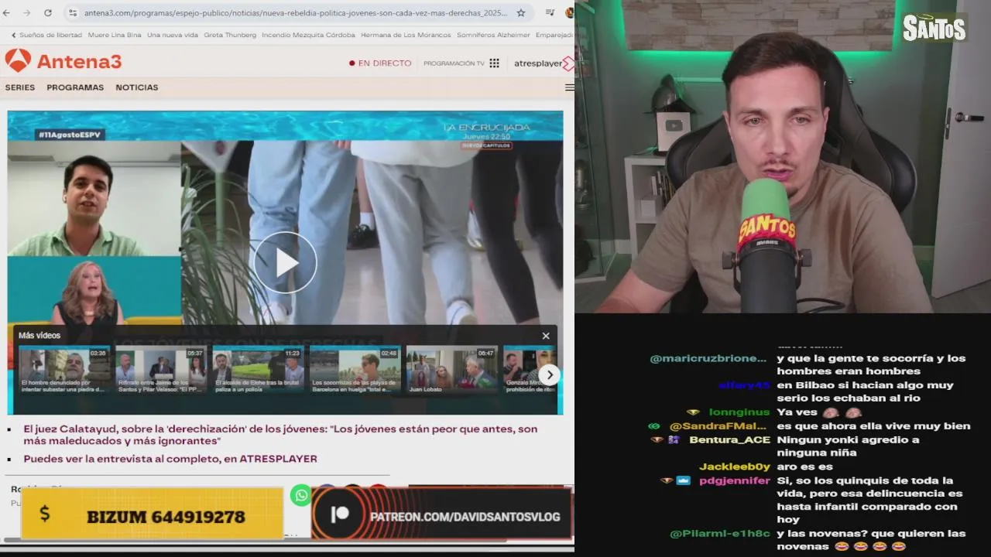
Task: Open the EN DIRECTO live link
Action: coord(380,63)
